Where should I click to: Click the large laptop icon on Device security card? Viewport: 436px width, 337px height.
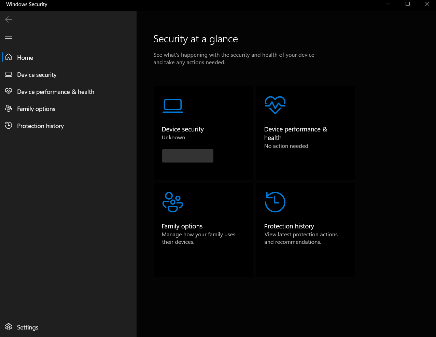point(173,106)
